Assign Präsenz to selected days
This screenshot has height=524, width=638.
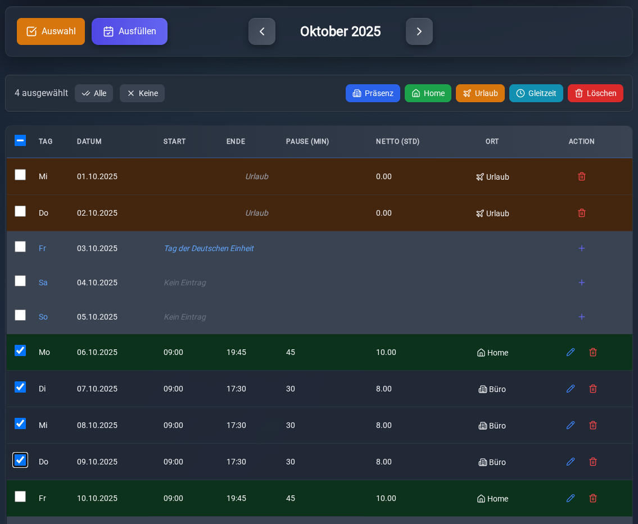pos(373,93)
